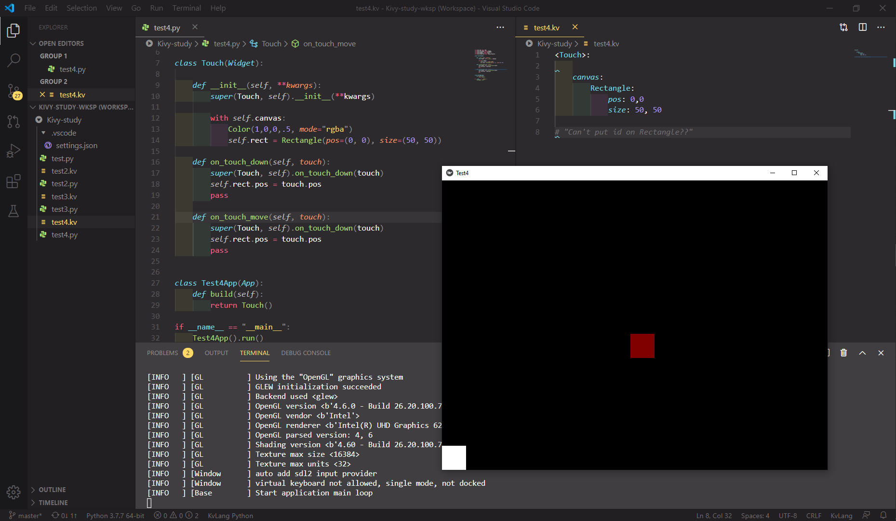
Task: Click the minimap of test4.py editor
Action: (490, 65)
